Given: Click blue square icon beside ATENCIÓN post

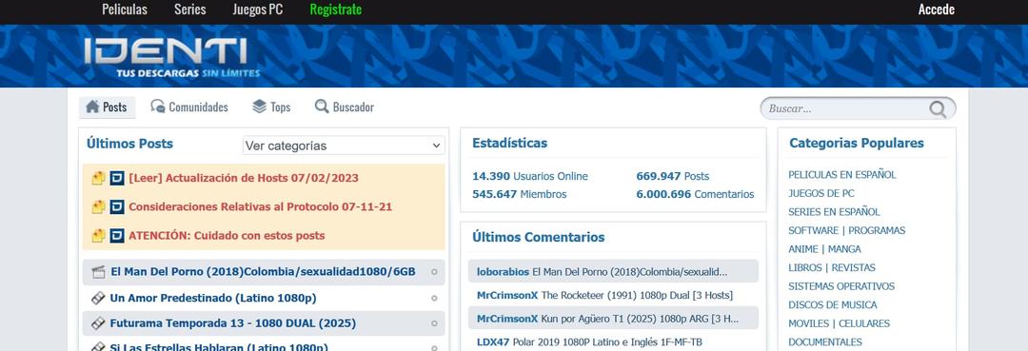Looking at the screenshot, I should (117, 236).
